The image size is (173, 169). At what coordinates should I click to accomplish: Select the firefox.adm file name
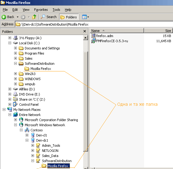(105, 36)
